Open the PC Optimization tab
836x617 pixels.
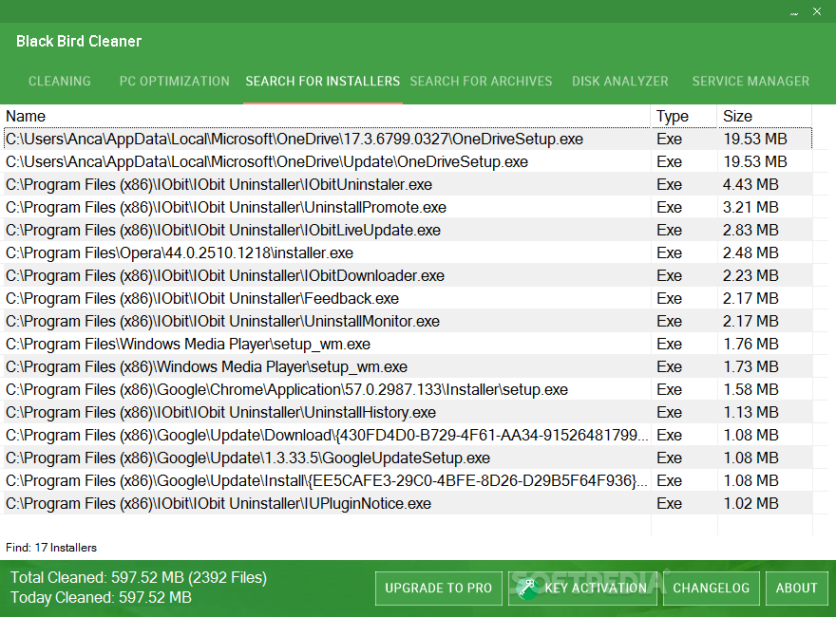click(175, 81)
